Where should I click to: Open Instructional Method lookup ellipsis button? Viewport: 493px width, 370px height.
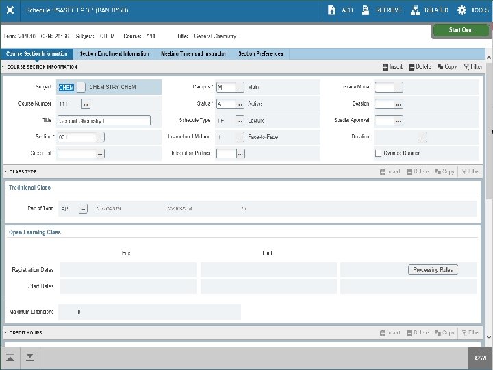coord(240,137)
